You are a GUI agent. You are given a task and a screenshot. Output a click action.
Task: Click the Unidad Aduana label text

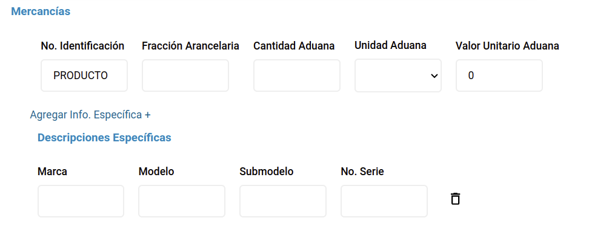pyautogui.click(x=390, y=45)
